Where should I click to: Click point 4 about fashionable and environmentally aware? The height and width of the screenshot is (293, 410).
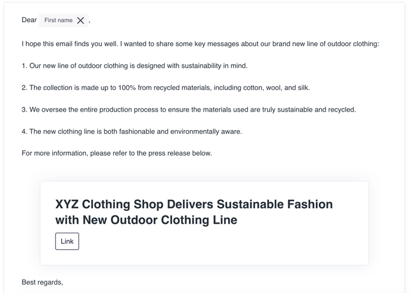point(132,131)
